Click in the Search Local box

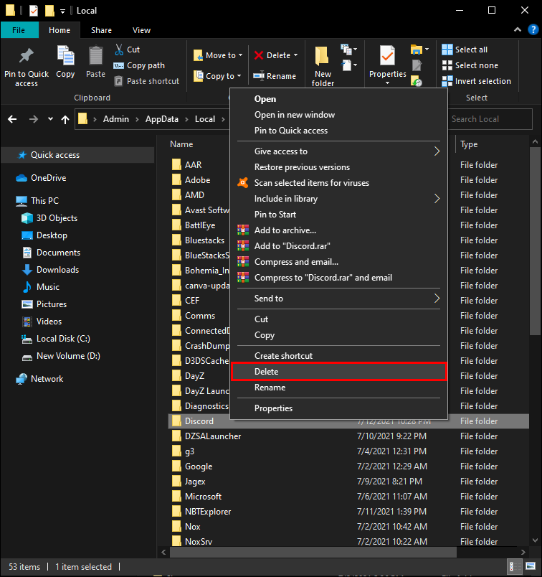point(490,119)
